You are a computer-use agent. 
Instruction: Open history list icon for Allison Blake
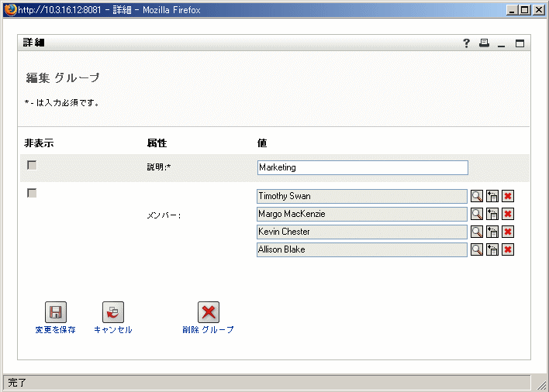pos(492,249)
